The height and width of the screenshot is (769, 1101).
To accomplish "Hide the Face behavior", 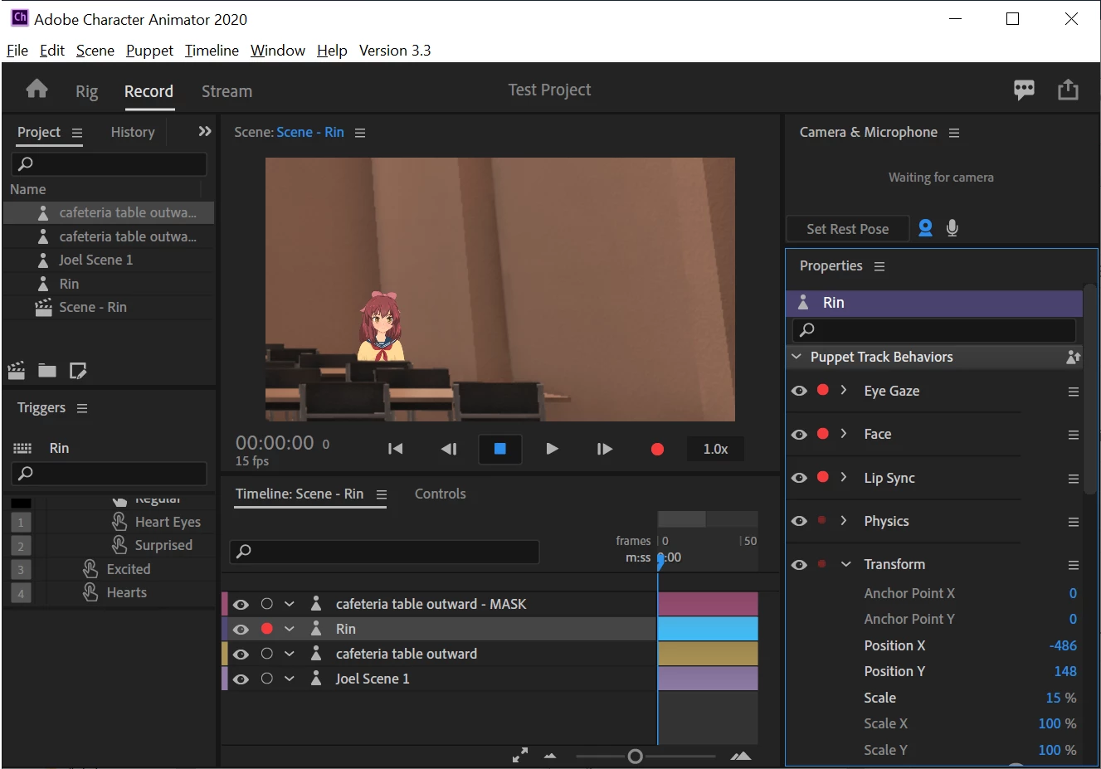I will (799, 435).
